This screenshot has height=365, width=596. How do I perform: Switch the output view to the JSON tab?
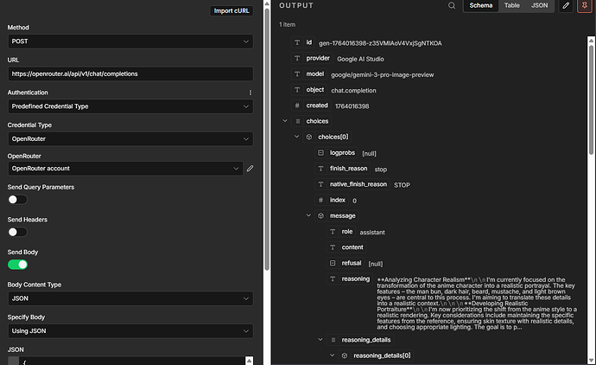[x=539, y=6]
